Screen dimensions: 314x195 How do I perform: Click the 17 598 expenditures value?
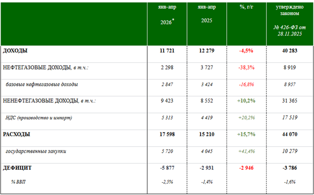click(167, 134)
